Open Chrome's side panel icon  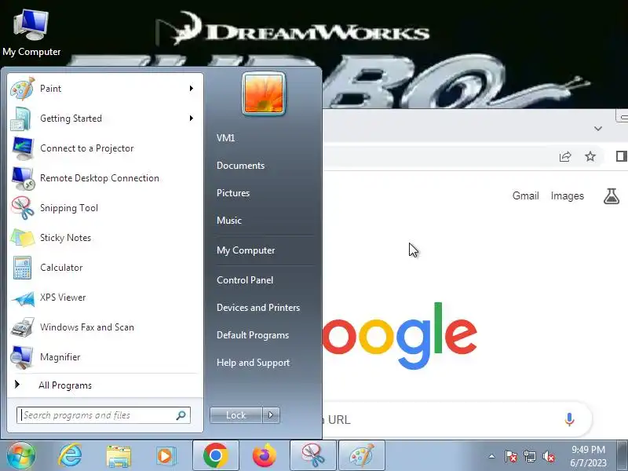pos(621,156)
